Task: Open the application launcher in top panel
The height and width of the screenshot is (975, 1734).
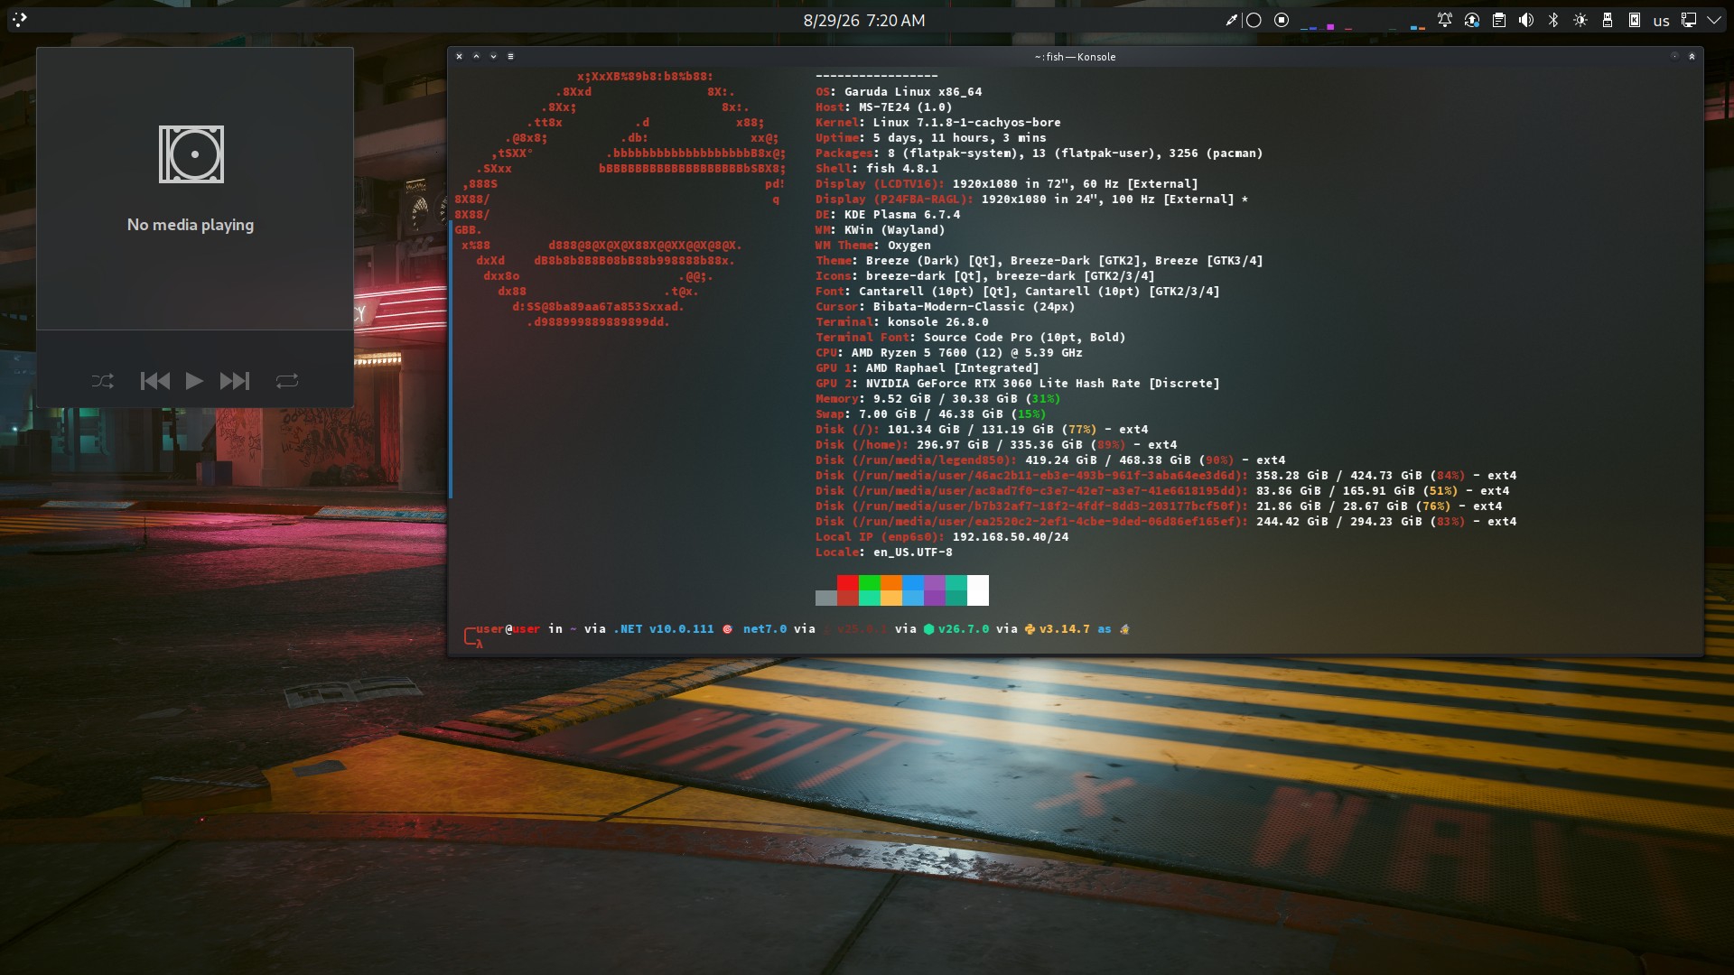Action: coord(20,19)
